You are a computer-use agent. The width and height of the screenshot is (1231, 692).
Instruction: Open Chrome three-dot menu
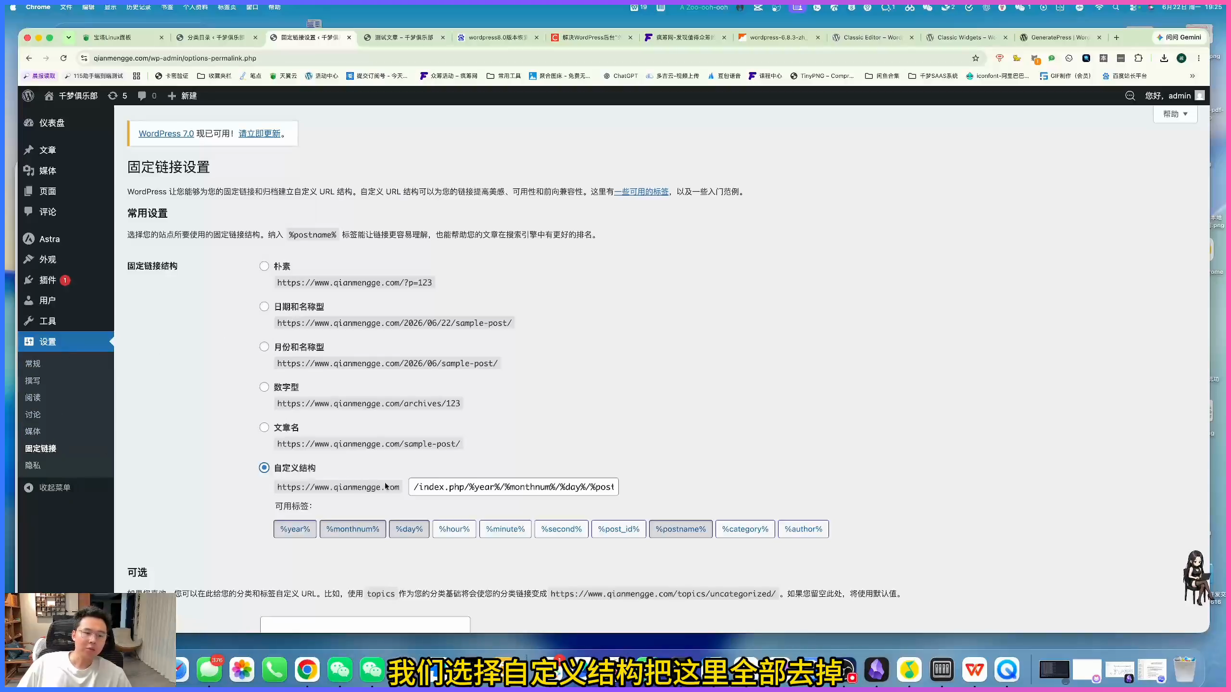point(1199,58)
